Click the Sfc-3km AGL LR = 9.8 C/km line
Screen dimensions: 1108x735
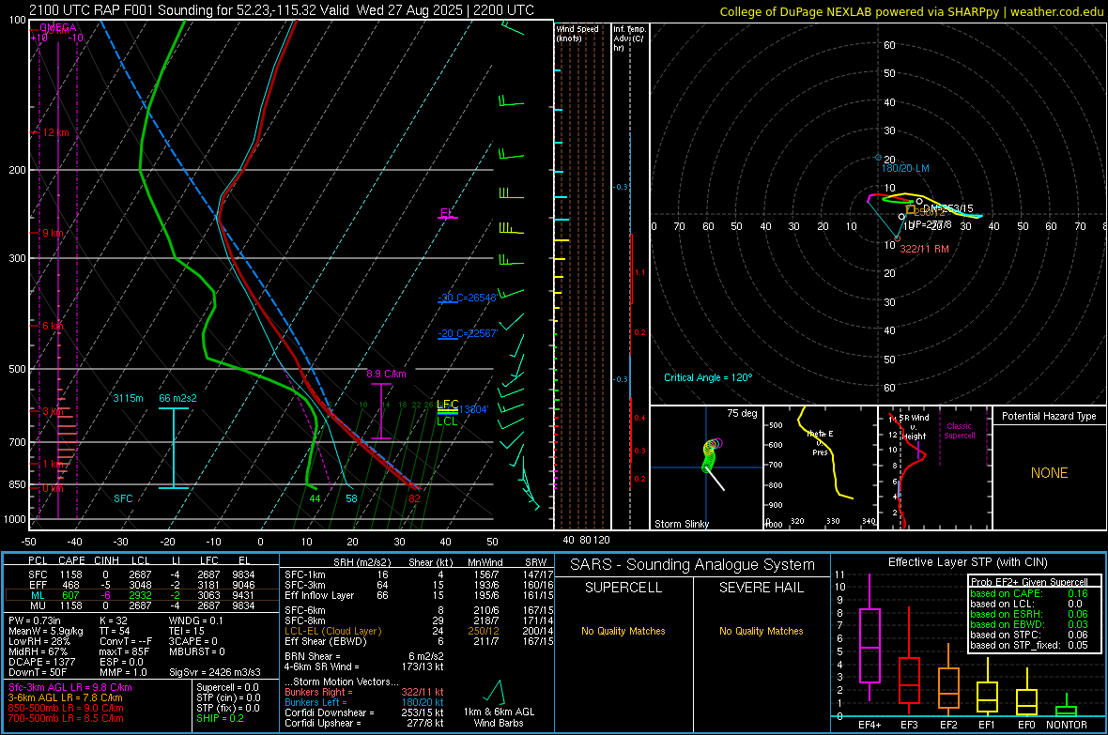[70, 688]
